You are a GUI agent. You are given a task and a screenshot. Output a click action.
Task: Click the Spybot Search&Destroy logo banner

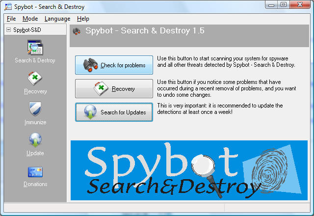click(189, 170)
